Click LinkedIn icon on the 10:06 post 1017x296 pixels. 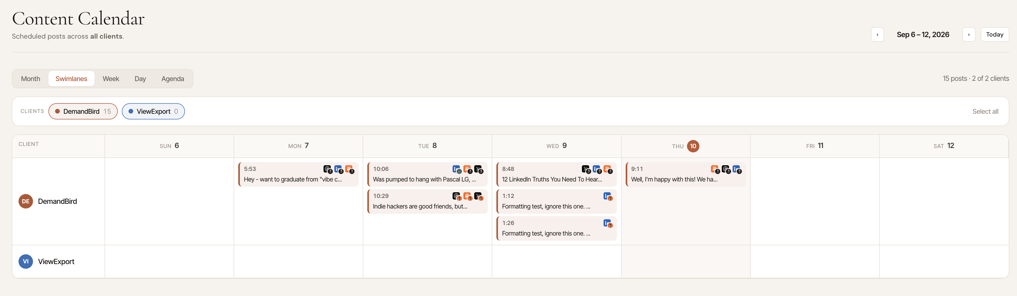tap(456, 169)
